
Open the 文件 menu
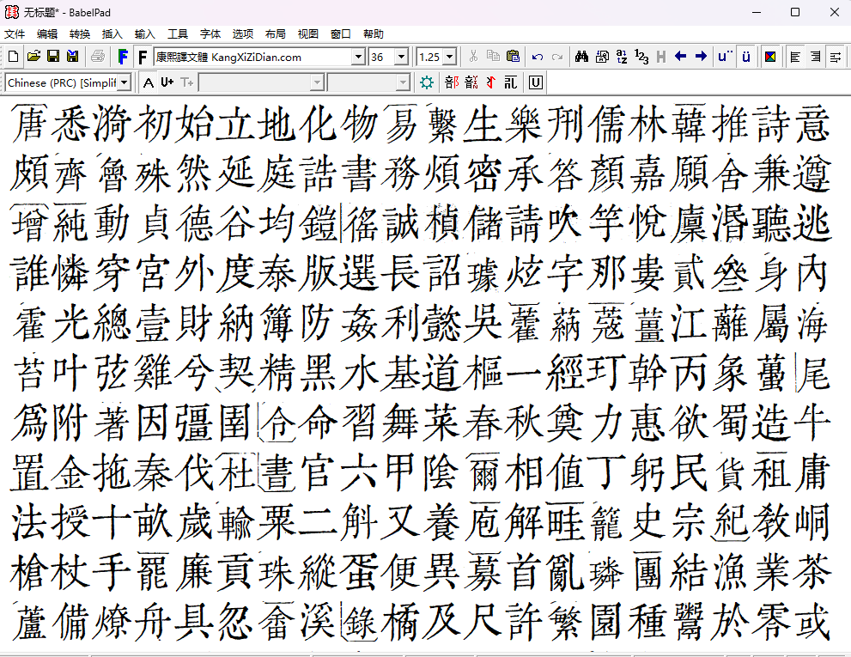[x=15, y=34]
